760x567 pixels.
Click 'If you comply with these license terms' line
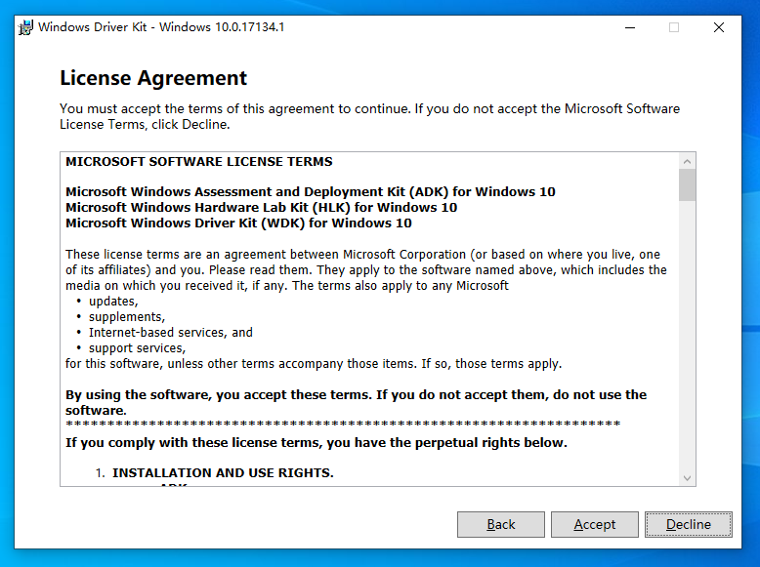coord(317,442)
